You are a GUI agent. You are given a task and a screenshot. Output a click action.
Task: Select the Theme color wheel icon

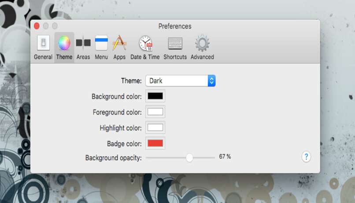coord(64,43)
